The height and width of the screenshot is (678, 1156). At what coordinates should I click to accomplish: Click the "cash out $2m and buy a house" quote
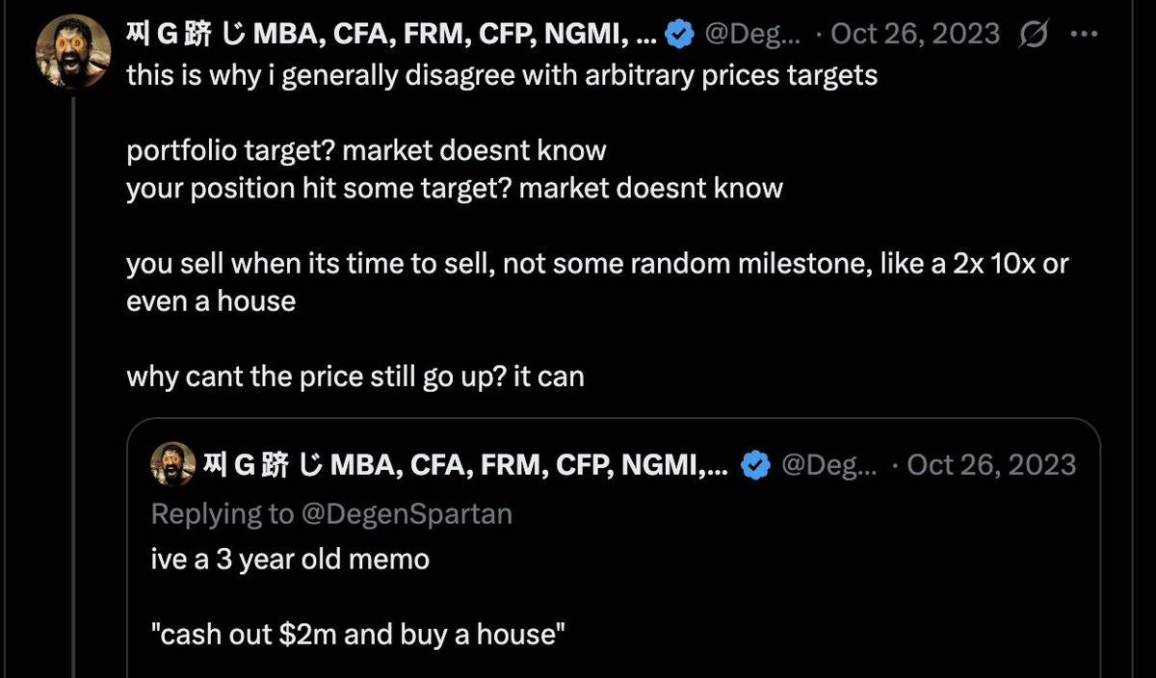coord(357,634)
